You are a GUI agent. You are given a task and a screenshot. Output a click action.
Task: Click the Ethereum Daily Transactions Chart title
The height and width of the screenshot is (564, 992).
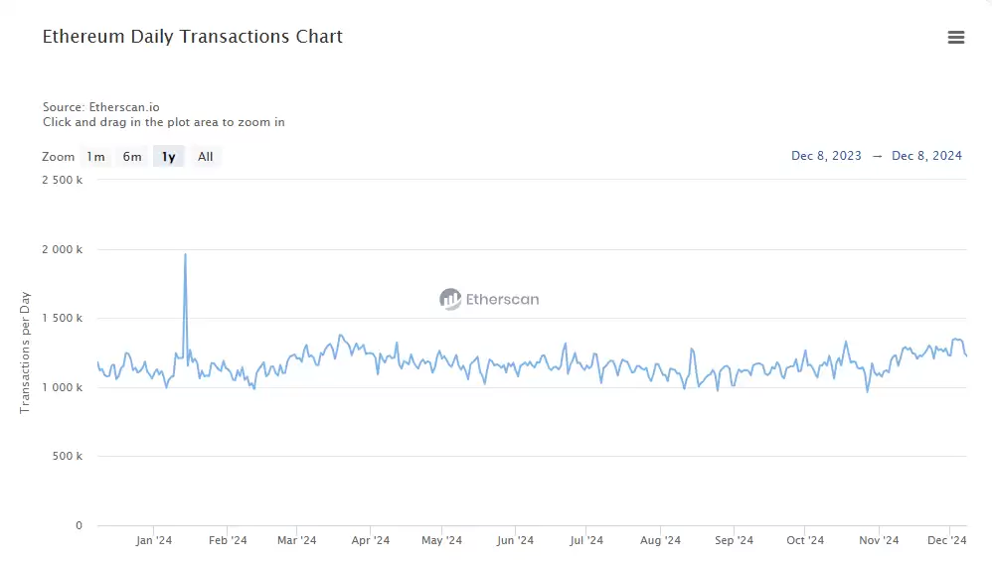193,37
